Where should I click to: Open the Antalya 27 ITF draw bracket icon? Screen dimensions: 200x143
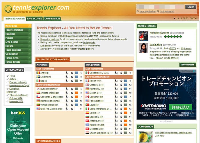click(116, 121)
